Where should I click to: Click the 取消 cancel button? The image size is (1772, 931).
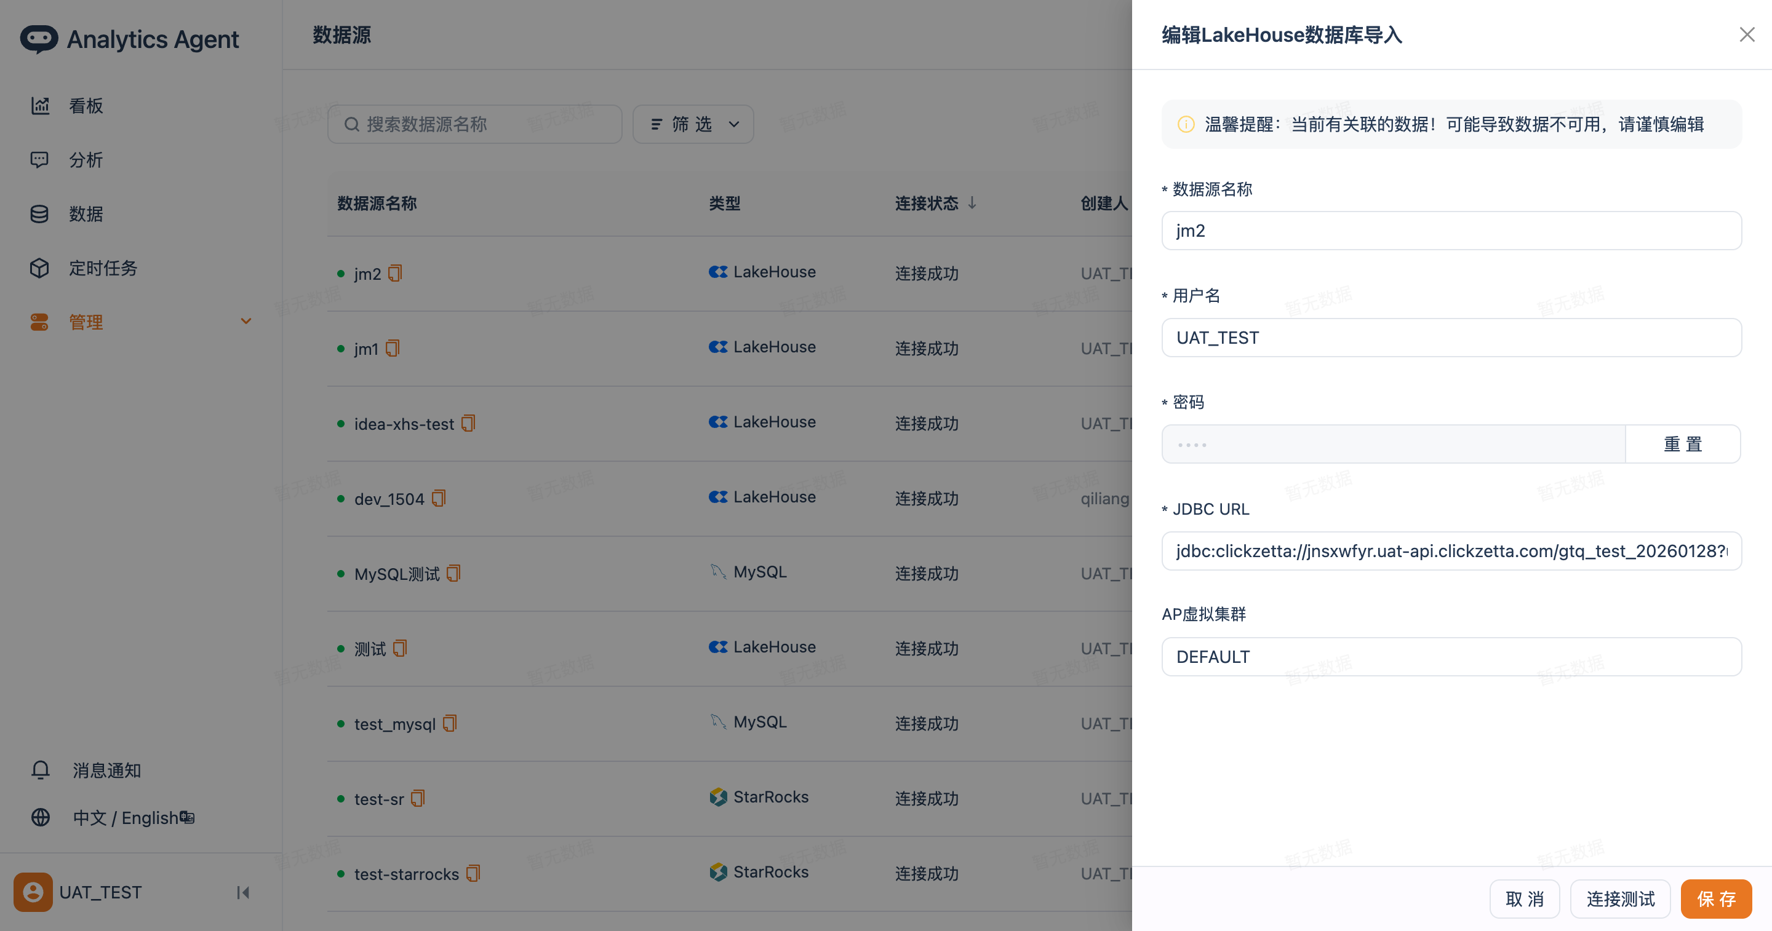pos(1525,898)
